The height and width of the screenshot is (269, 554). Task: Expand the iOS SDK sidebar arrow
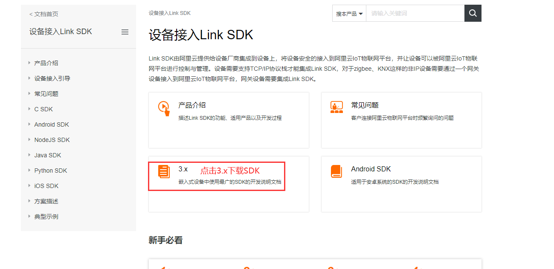pyautogui.click(x=29, y=185)
